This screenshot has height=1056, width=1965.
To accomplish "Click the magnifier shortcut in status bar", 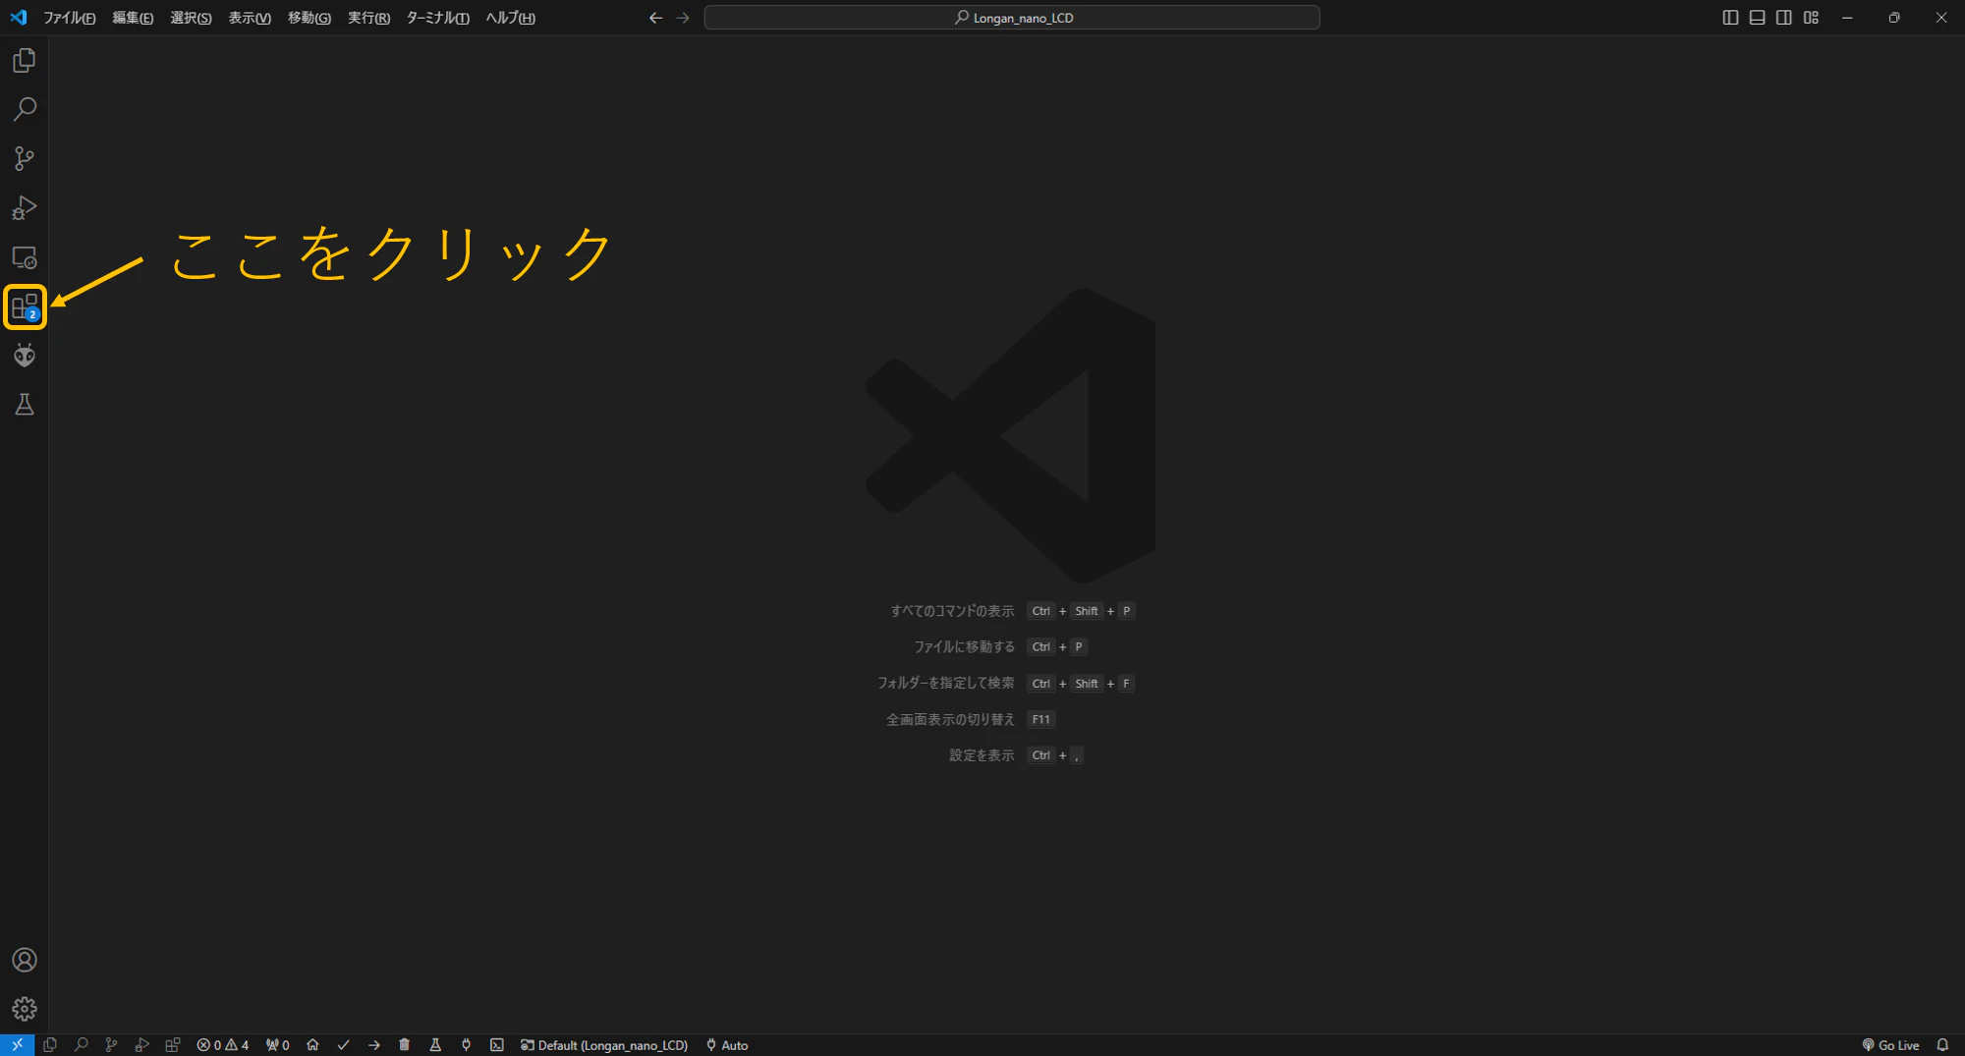I will pos(82,1045).
